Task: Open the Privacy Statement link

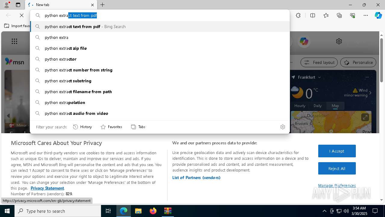Action: 47,188
